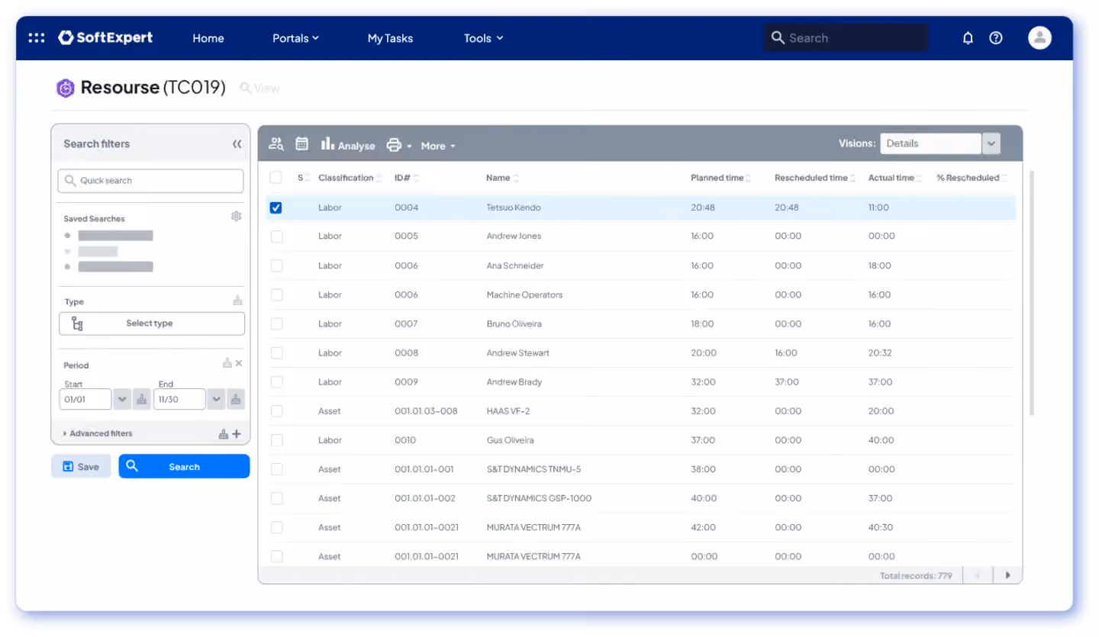Viewport: 1099px width, 637px height.
Task: Open the Portals menu
Action: point(295,38)
